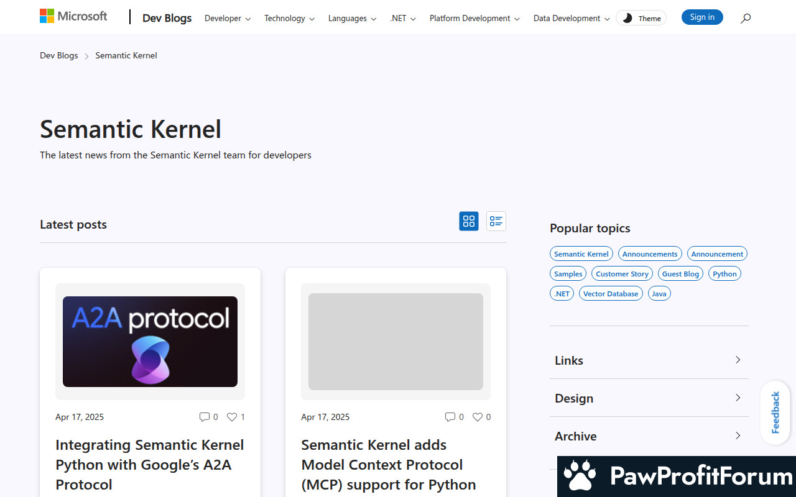
Task: Expand the Design section
Action: click(649, 398)
